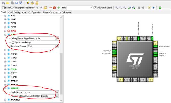Click the yellow scroll icon in top toolbar
This screenshot has height=103, width=171.
tap(37, 3)
